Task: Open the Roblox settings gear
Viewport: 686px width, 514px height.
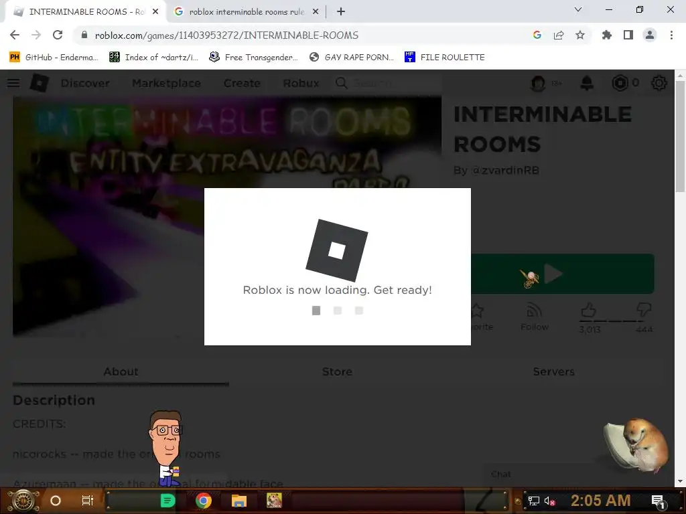Action: pyautogui.click(x=659, y=83)
